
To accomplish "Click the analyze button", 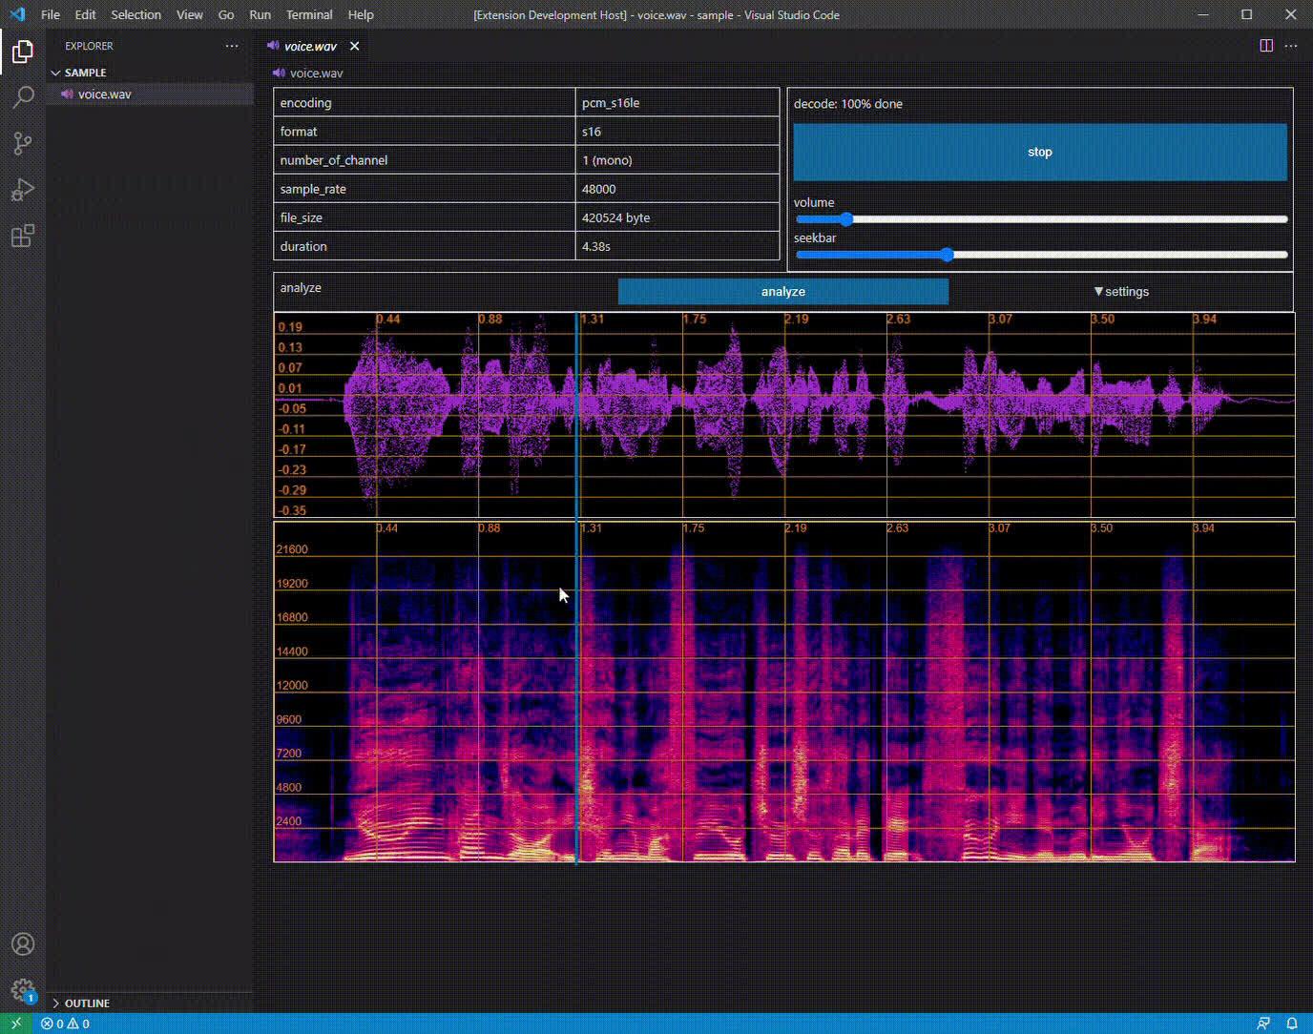I will [x=782, y=292].
